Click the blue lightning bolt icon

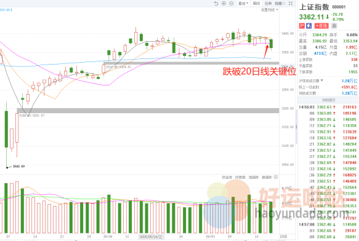point(309,26)
